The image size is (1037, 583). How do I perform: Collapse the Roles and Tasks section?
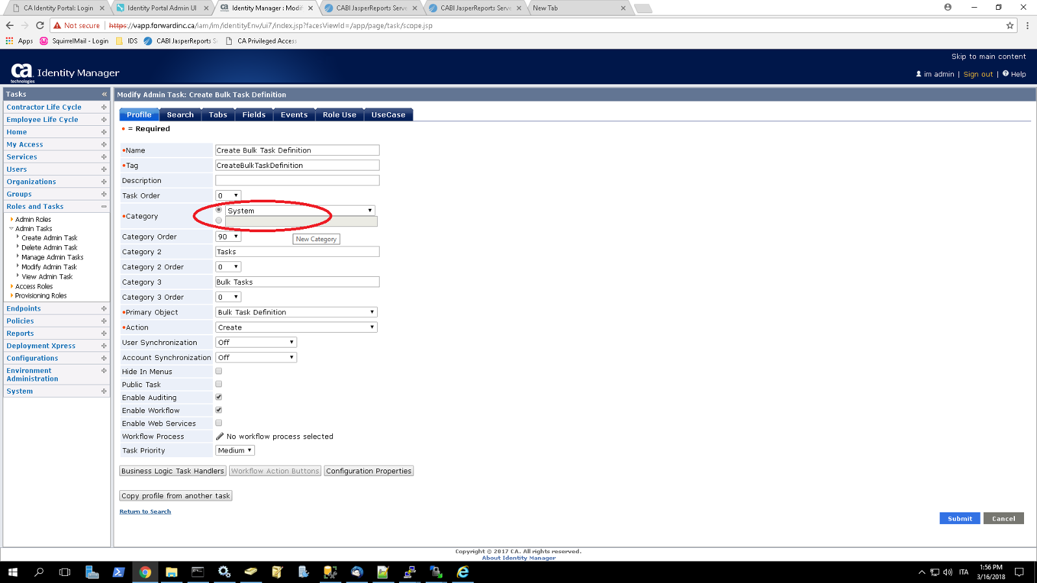(104, 207)
